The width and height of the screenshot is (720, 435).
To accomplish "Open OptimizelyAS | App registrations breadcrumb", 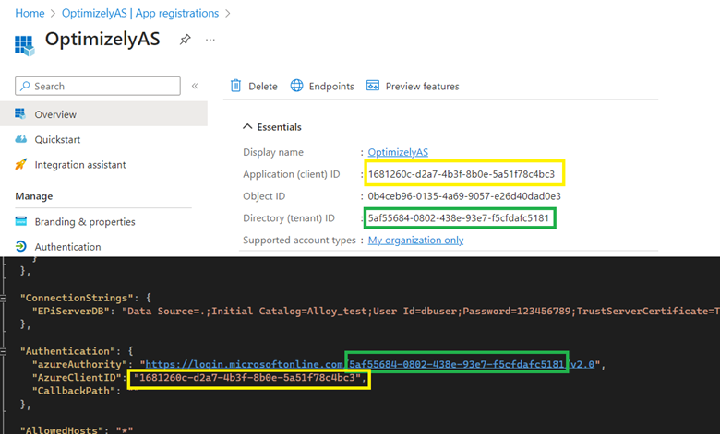I will 140,13.
